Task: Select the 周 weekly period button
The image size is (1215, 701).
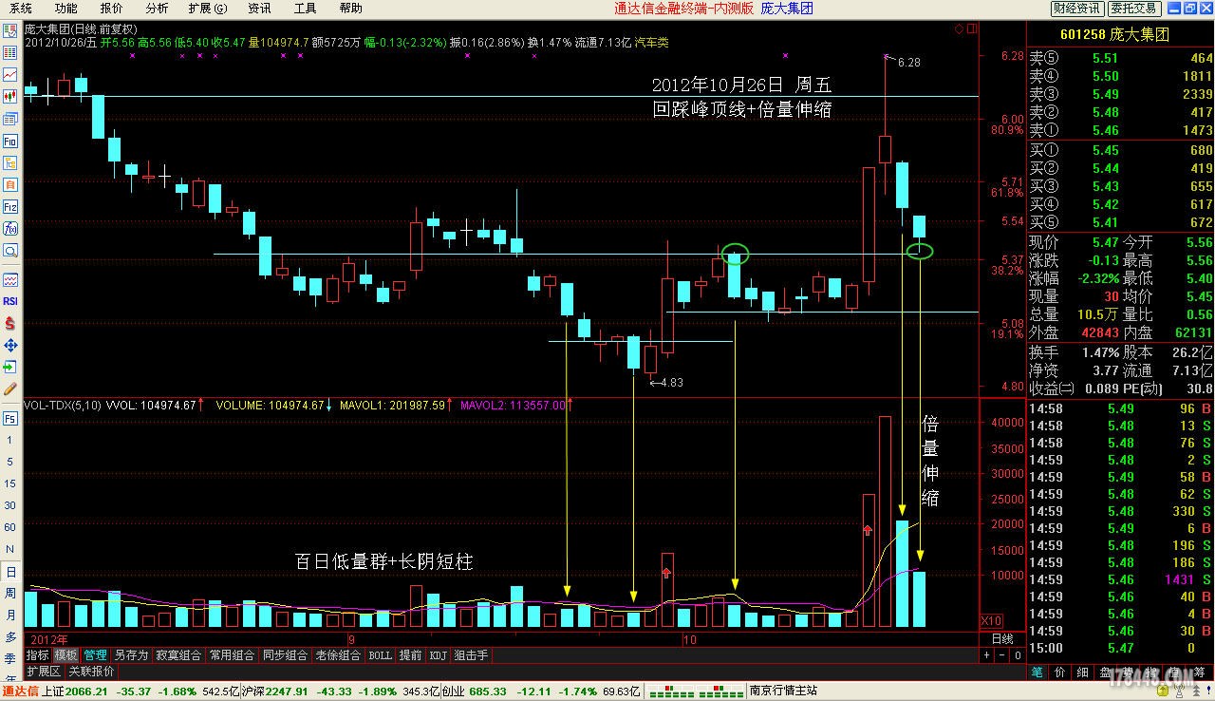Action: click(x=9, y=594)
